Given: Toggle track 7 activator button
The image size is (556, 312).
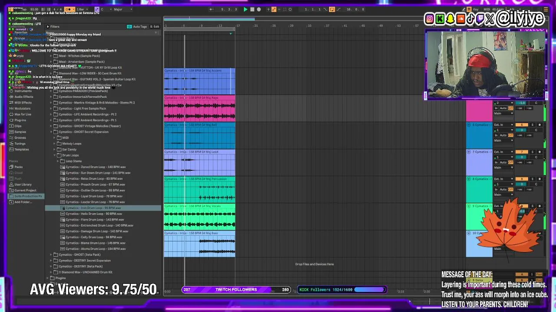Looking at the screenshot, I should 522,152.
